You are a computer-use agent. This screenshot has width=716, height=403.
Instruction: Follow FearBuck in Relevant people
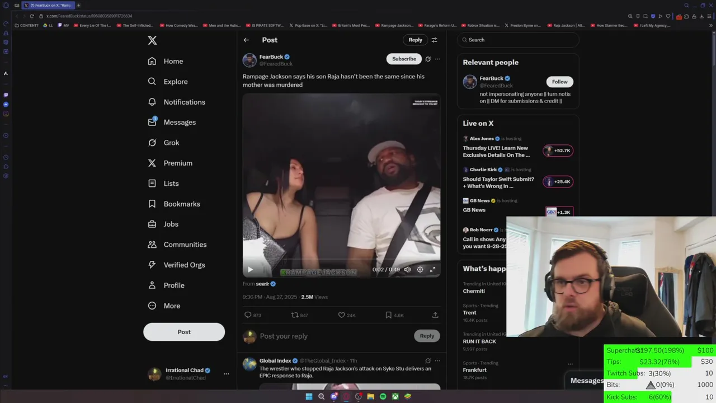(559, 82)
